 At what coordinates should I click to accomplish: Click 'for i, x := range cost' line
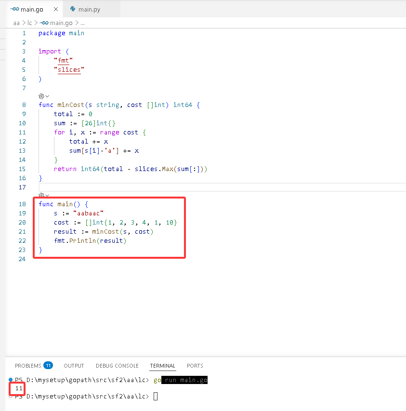click(x=100, y=133)
